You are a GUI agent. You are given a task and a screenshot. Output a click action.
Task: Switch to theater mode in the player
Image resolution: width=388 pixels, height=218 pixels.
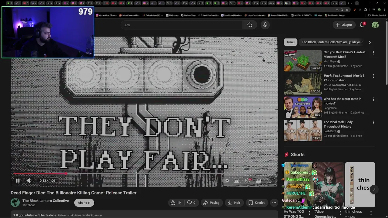(x=258, y=180)
